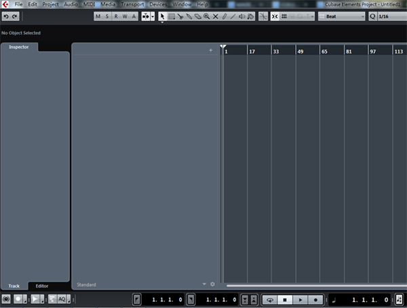Open the Beat grid type dropdown
The width and height of the screenshot is (407, 308).
(x=341, y=16)
